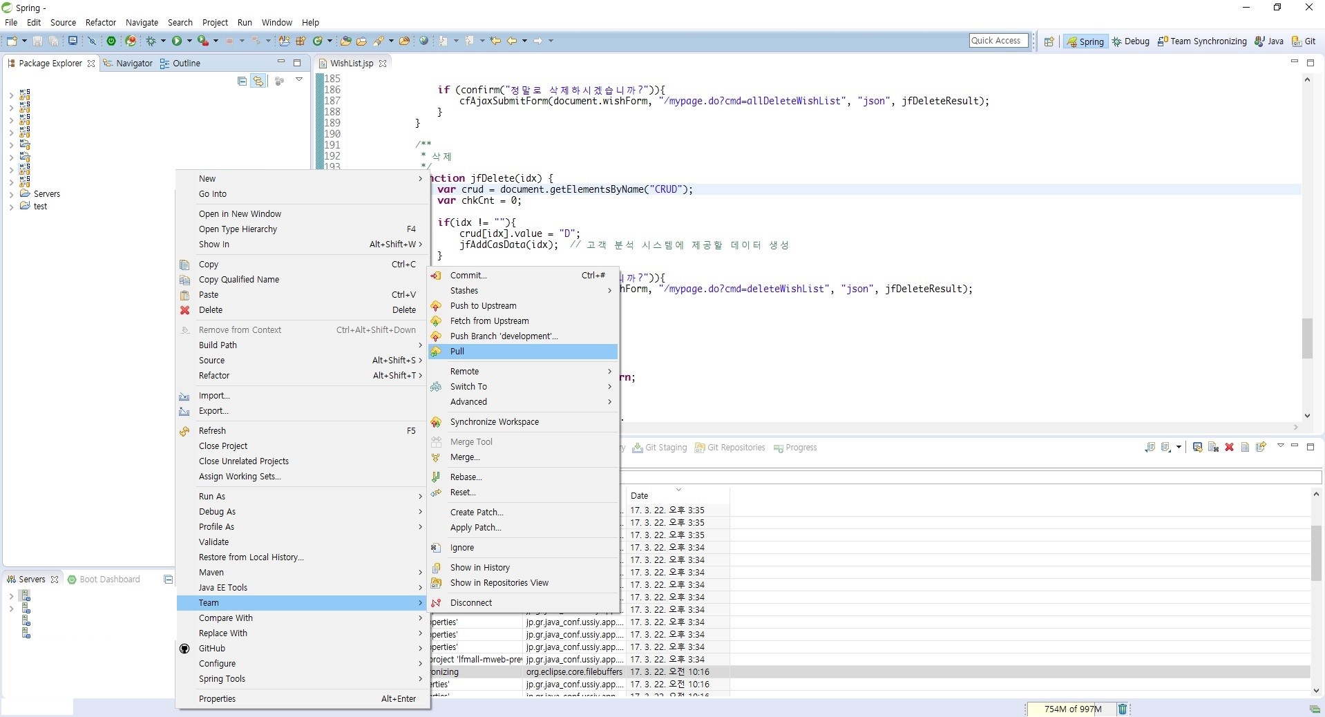Image resolution: width=1325 pixels, height=717 pixels.
Task: Select Fetch from Upstream menu entry
Action: tap(522, 321)
